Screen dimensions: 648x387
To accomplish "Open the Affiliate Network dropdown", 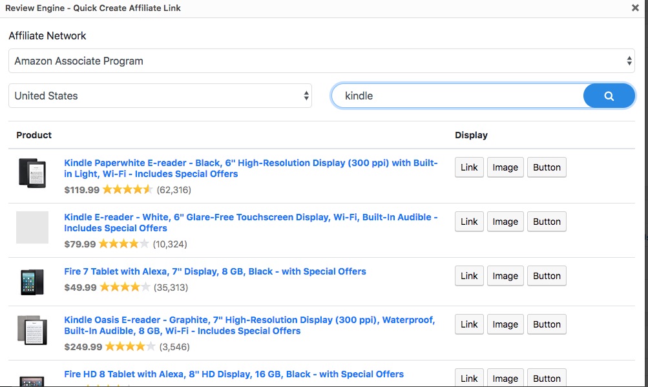I will click(x=322, y=61).
